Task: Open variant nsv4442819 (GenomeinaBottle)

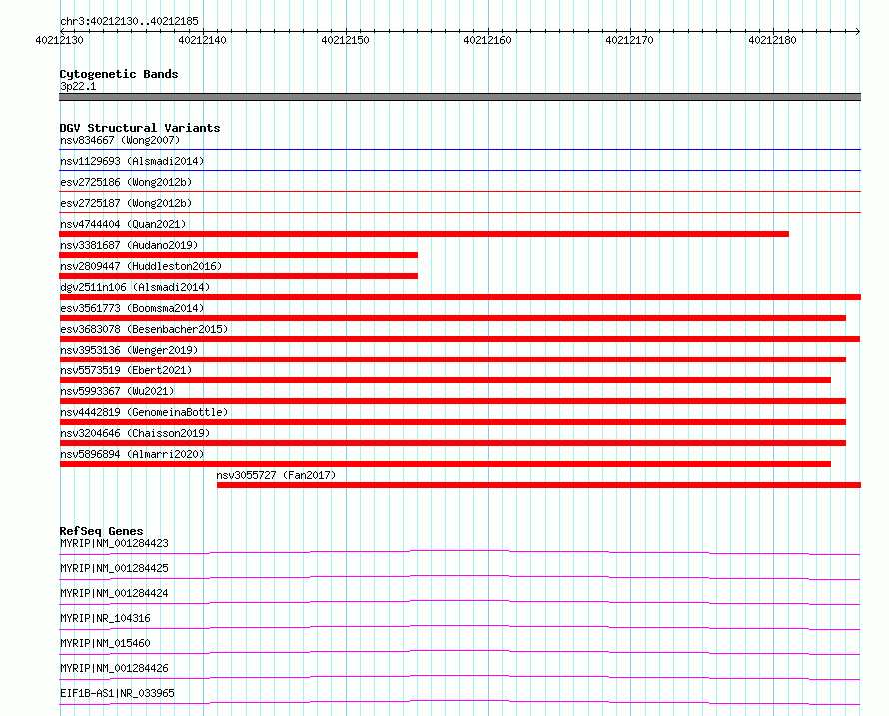Action: tap(144, 412)
